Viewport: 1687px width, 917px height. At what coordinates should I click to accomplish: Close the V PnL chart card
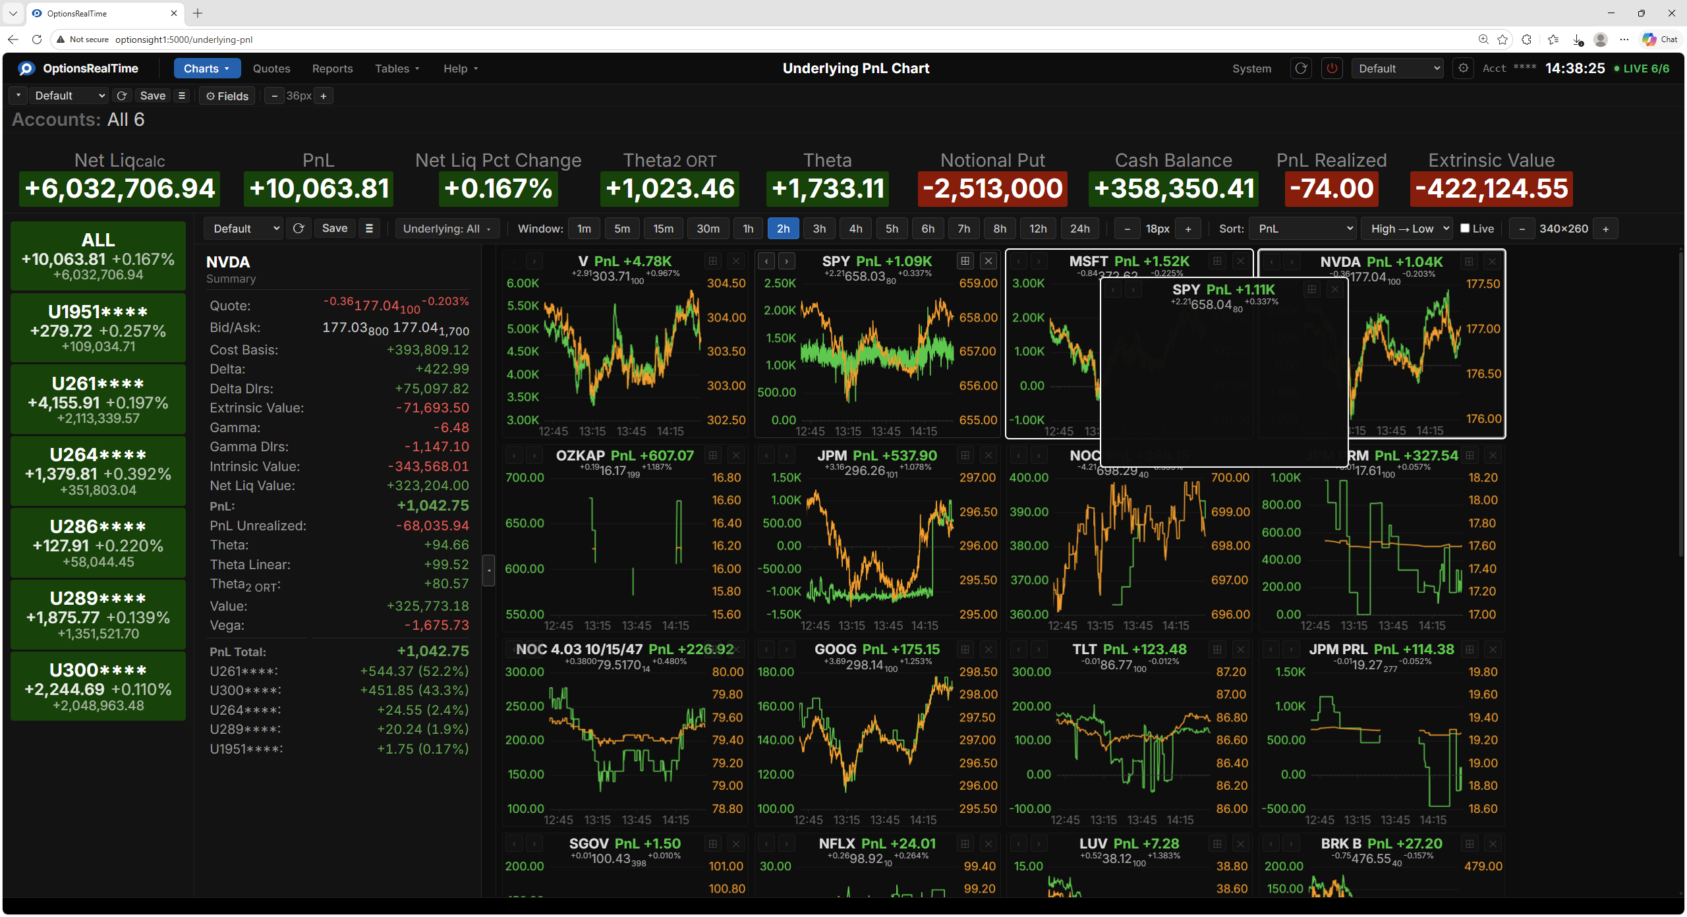click(736, 262)
